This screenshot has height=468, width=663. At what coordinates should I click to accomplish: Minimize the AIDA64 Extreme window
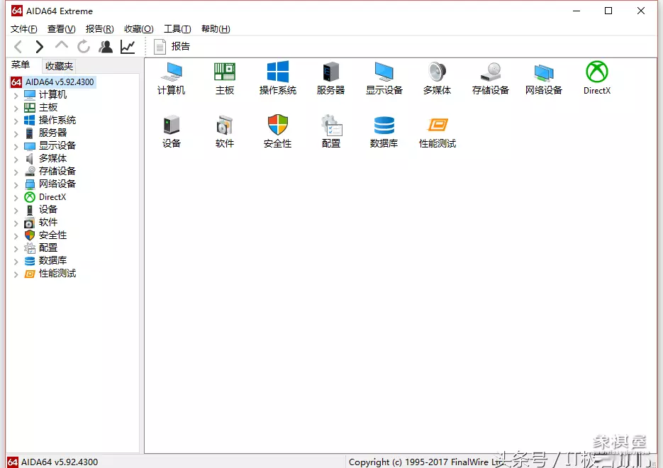(x=576, y=11)
